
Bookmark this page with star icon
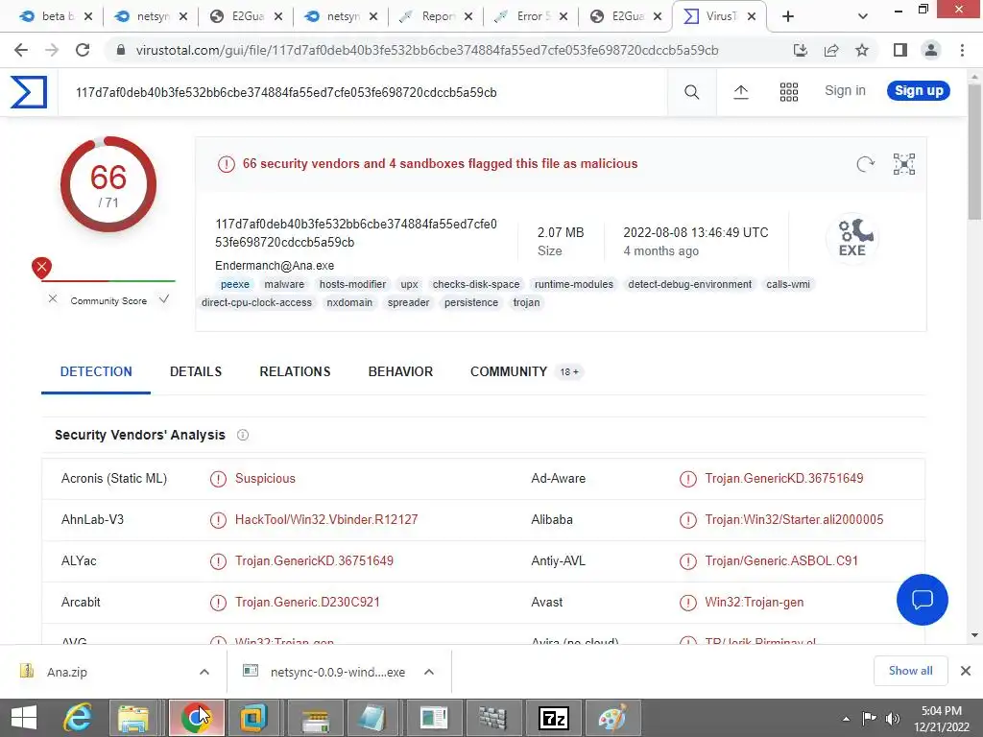pyautogui.click(x=862, y=50)
